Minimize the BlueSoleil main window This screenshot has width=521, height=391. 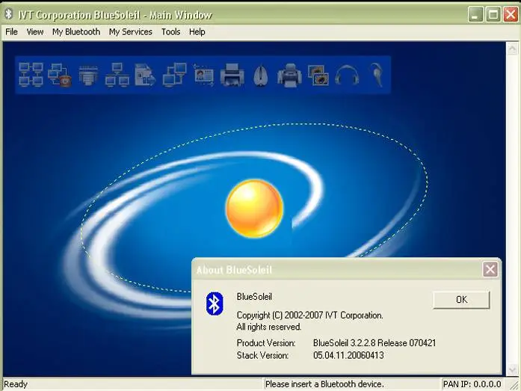pos(475,15)
